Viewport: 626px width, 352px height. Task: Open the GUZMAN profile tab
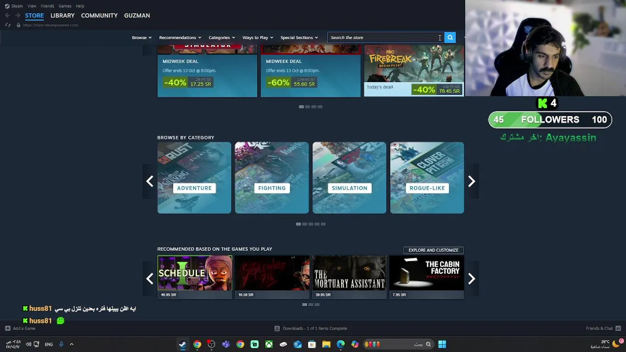tap(137, 16)
